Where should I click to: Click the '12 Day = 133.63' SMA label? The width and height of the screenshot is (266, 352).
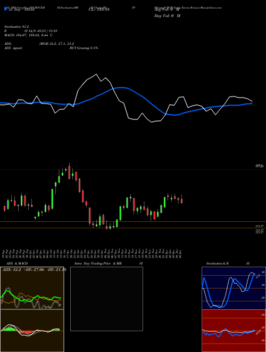pos(21,10)
